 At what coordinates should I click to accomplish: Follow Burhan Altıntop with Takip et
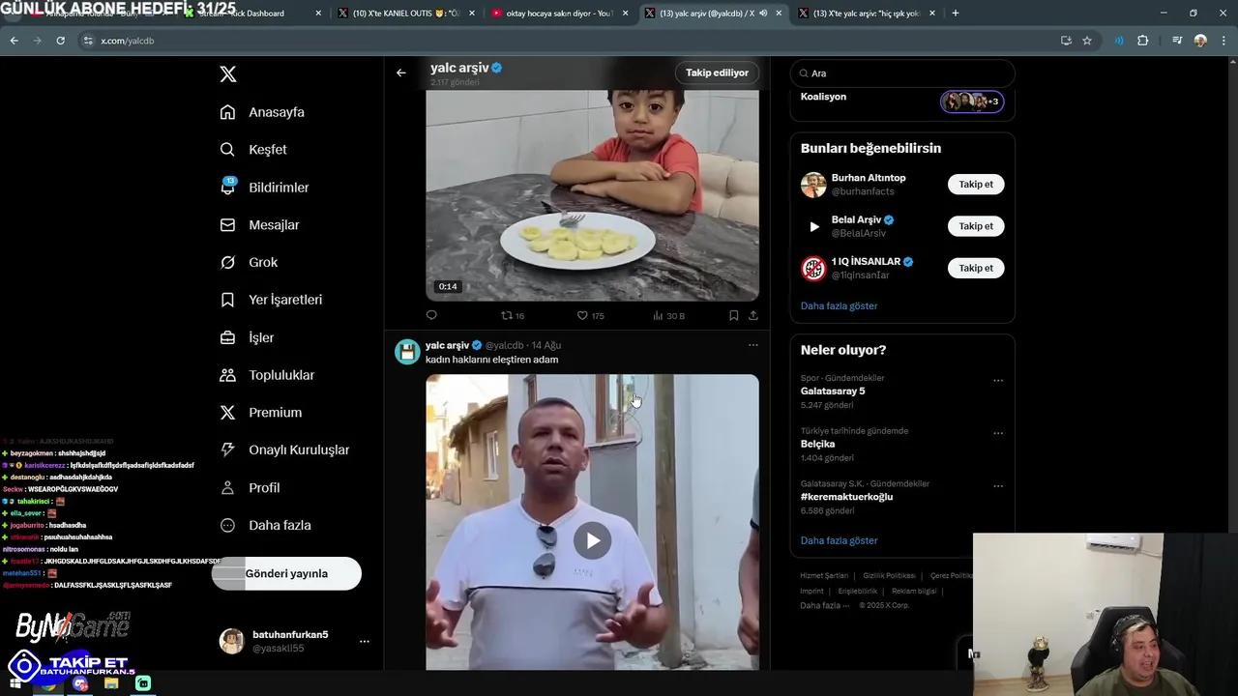tap(976, 184)
